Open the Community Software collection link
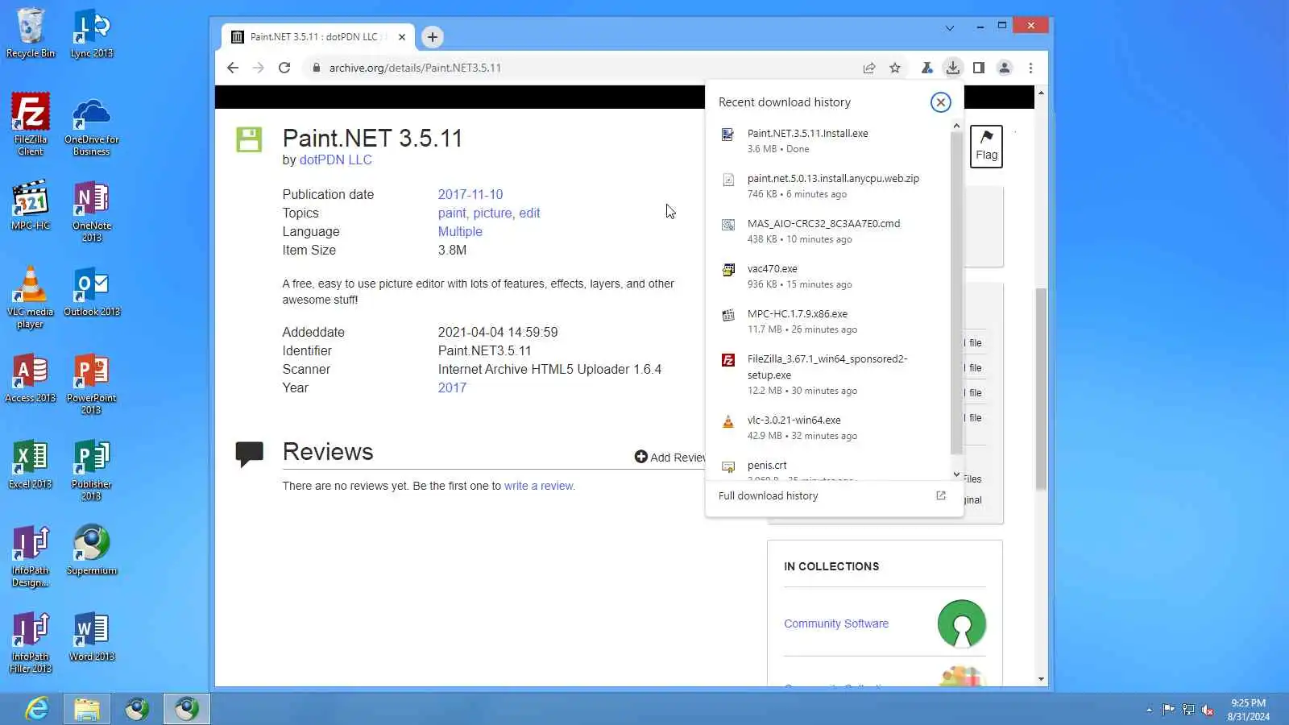The height and width of the screenshot is (725, 1289). pos(836,623)
